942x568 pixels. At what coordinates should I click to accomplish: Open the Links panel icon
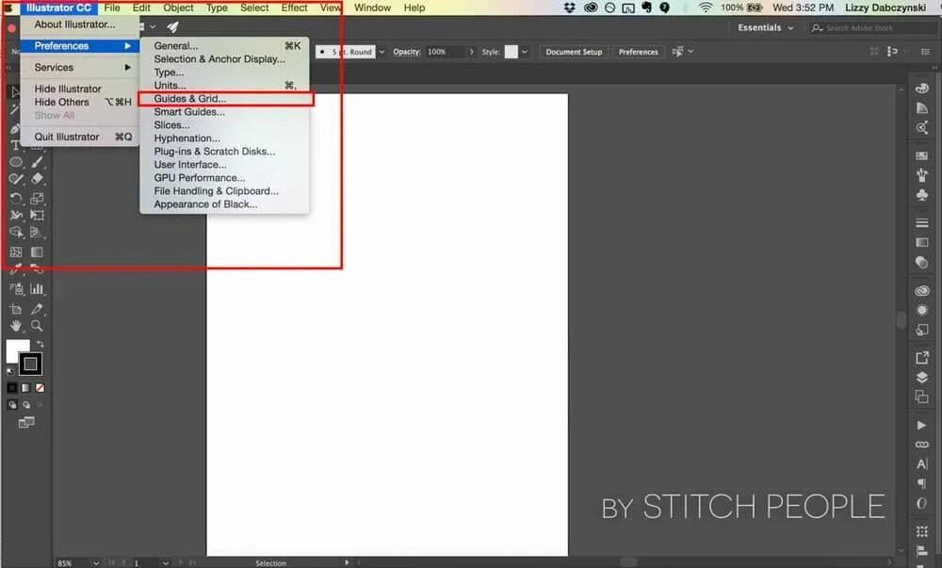pyautogui.click(x=921, y=445)
